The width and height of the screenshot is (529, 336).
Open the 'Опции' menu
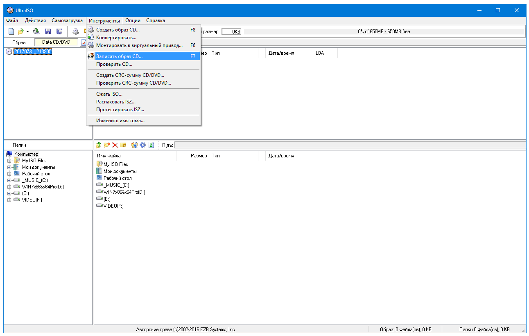[133, 20]
